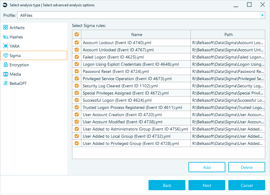The image size is (270, 195).
Task: Select the Artifacts icon in the sidebar
Action: pos(5,27)
